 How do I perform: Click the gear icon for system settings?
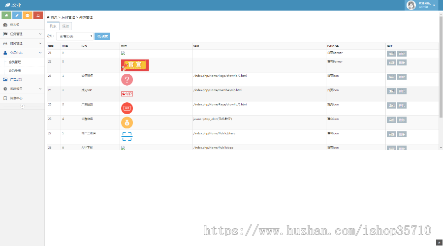click(5, 89)
